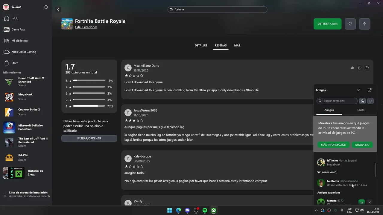Click the Xbox app taskbar icon
383x215 pixels.
pos(214,210)
